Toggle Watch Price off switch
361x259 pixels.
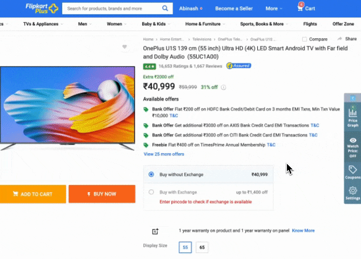click(x=353, y=146)
